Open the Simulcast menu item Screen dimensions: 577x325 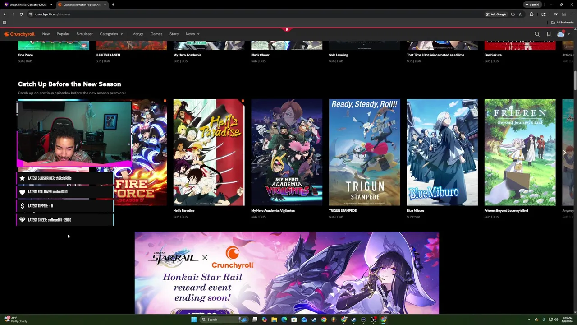(x=84, y=34)
